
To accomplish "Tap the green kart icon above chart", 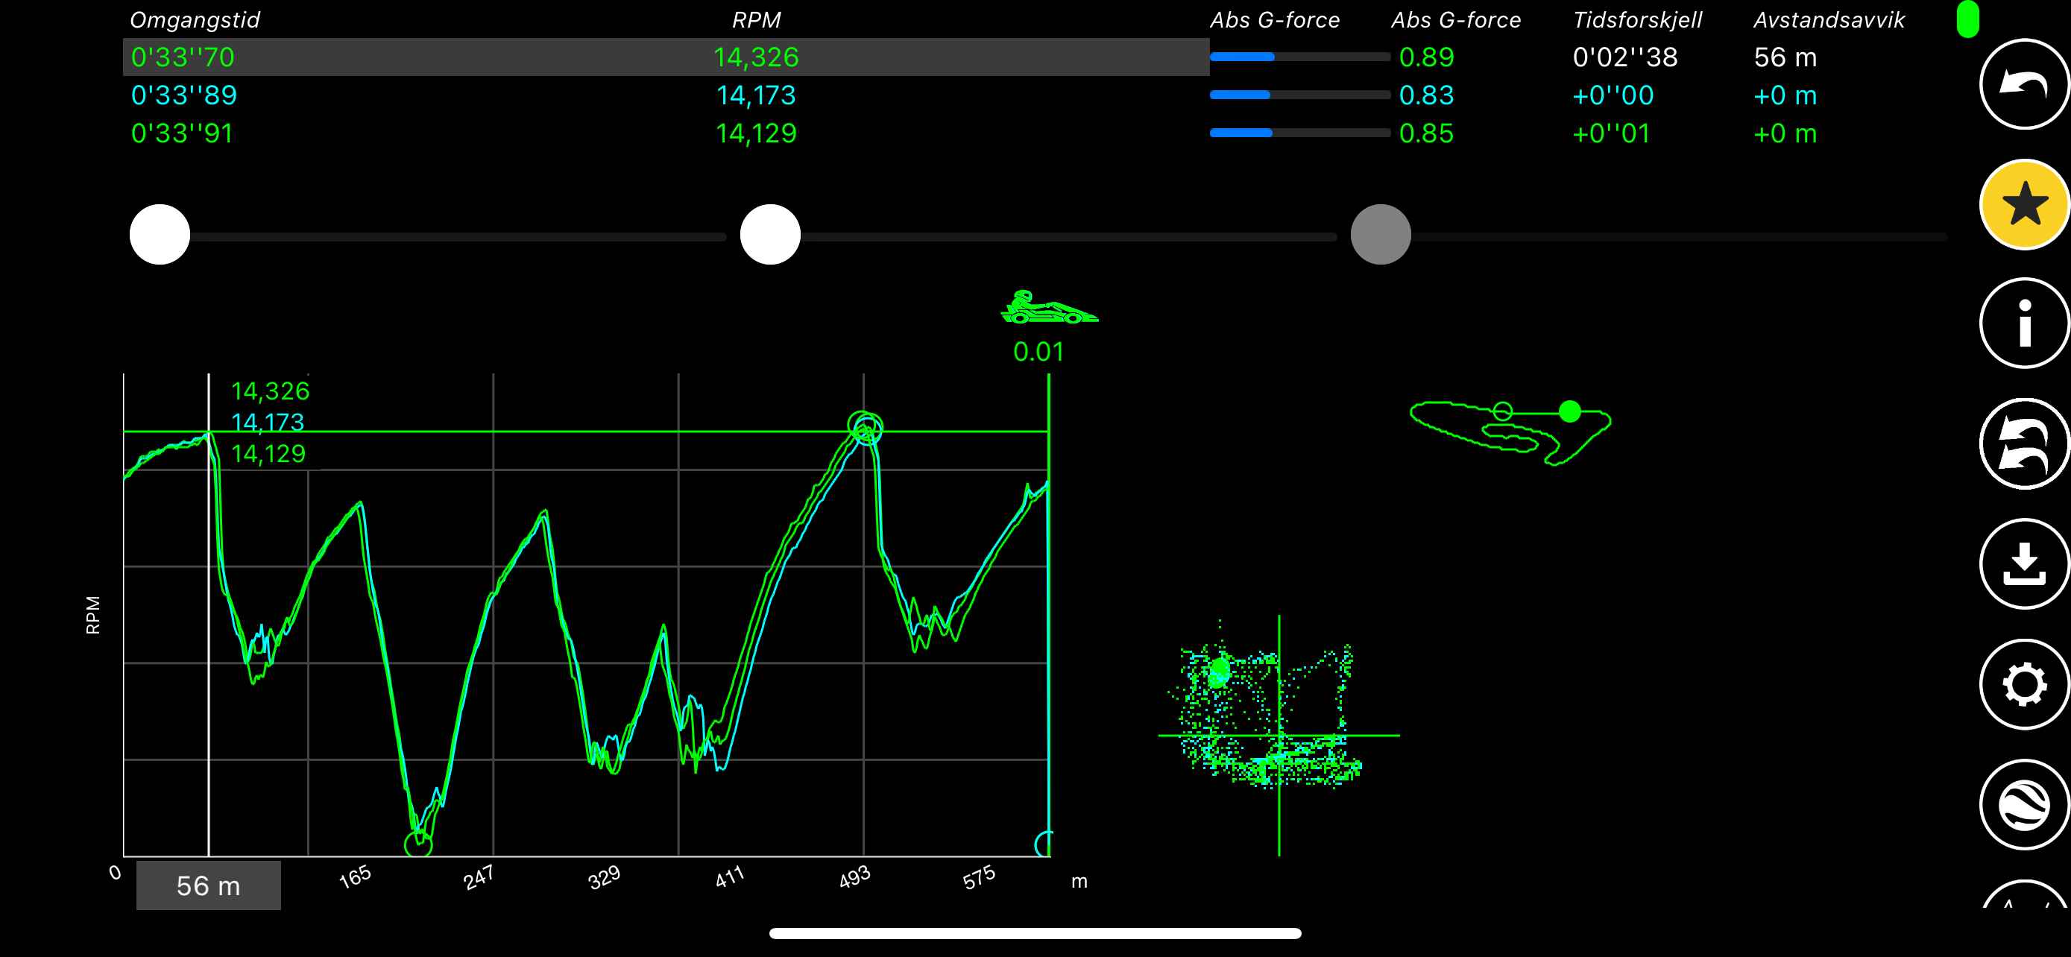I will pyautogui.click(x=1048, y=307).
